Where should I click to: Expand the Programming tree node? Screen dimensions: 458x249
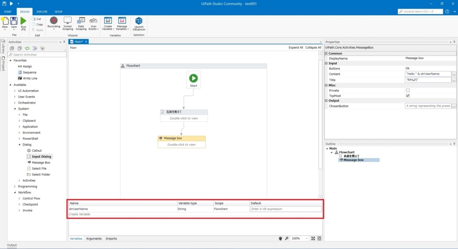(x=15, y=186)
